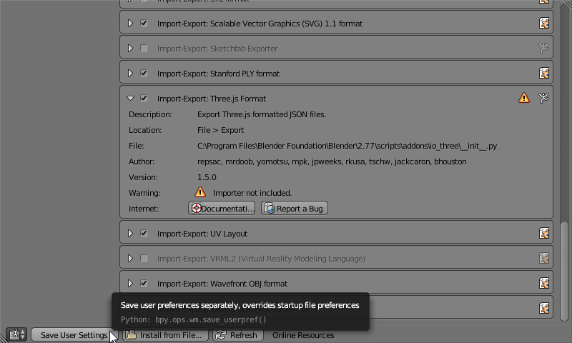Open Online Resources
572x343 pixels.
pyautogui.click(x=303, y=335)
